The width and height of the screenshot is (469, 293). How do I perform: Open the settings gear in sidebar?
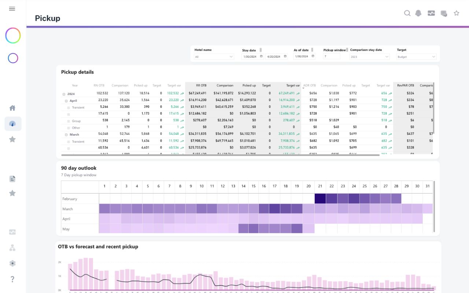pos(12,263)
